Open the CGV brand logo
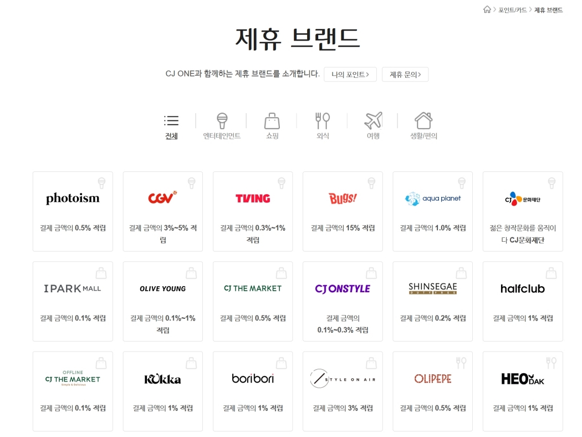This screenshot has height=437, width=582. (x=162, y=197)
